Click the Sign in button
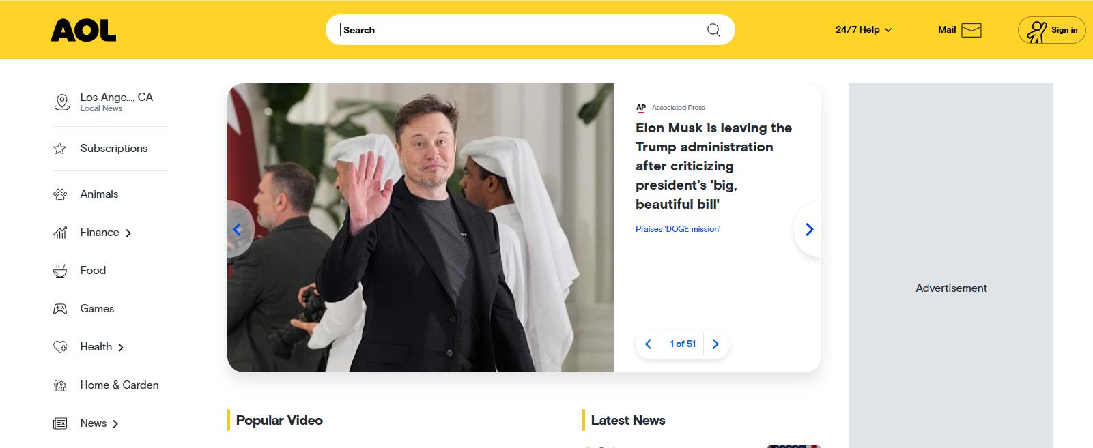Screen dimensions: 1093x448 tap(1051, 30)
